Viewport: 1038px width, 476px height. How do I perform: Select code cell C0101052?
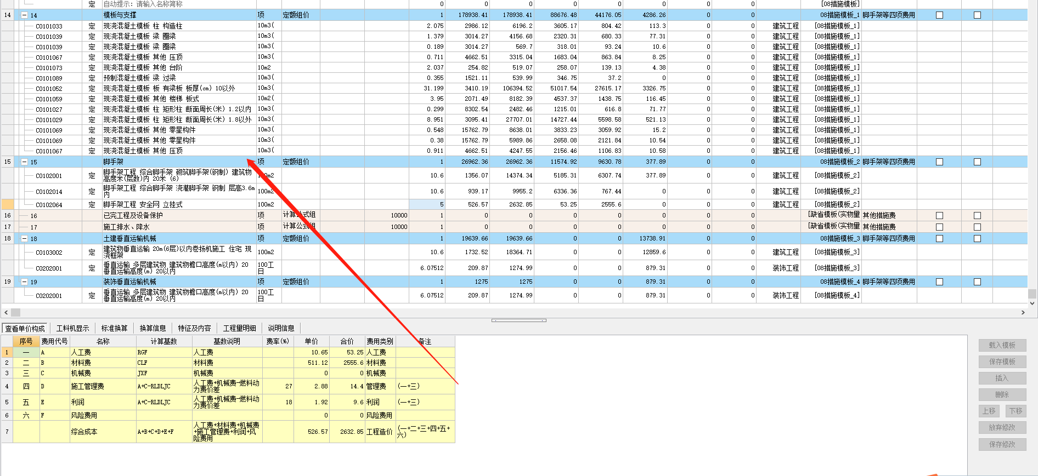49,89
